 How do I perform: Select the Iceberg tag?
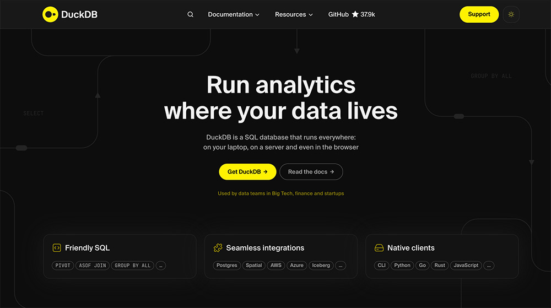[321, 266]
